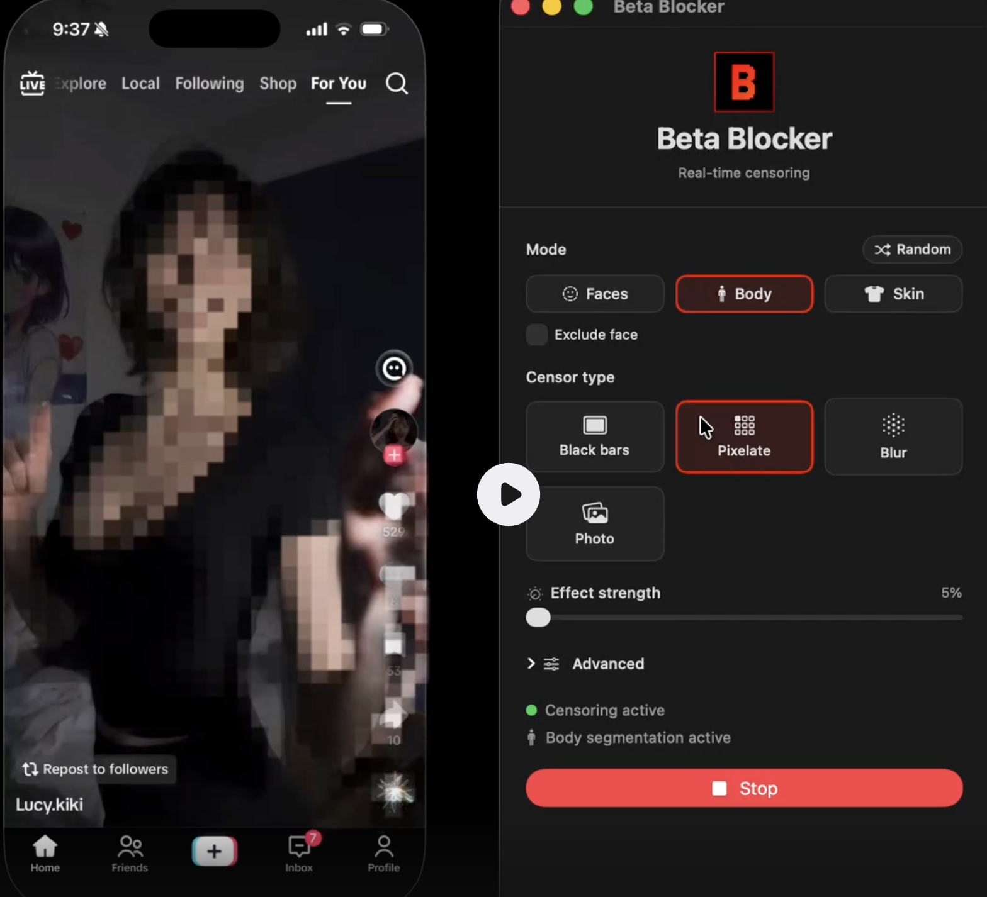This screenshot has width=987, height=897.
Task: Open the Inbox with 7 notifications
Action: pyautogui.click(x=300, y=854)
